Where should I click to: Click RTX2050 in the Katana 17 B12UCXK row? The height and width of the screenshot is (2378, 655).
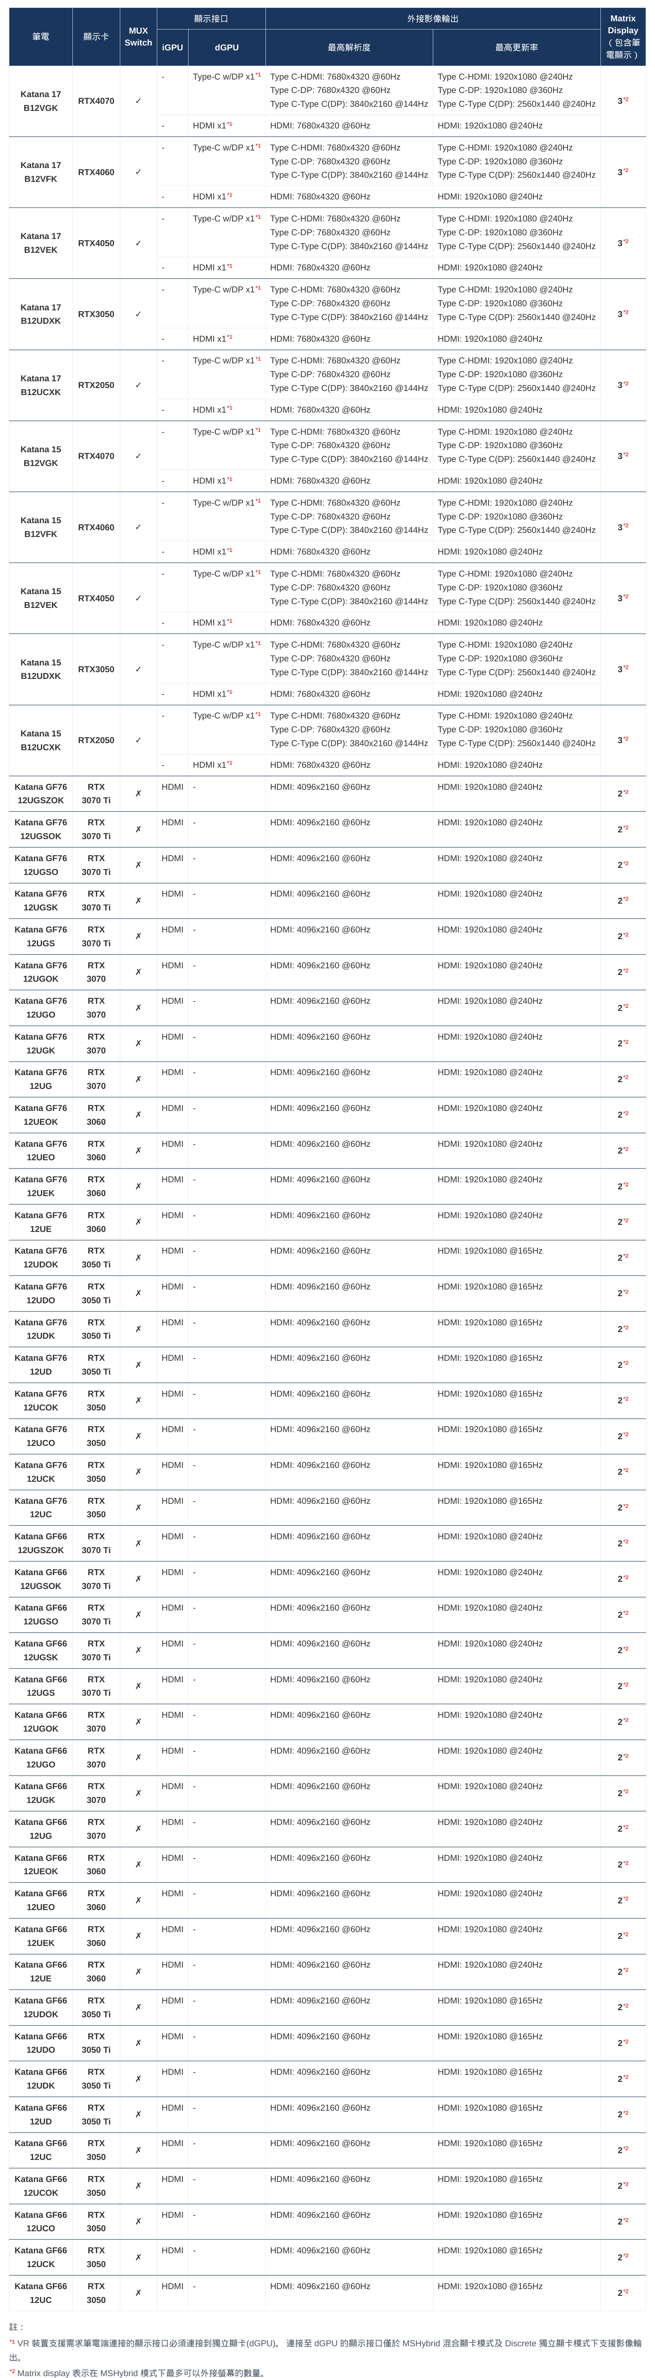(96, 385)
